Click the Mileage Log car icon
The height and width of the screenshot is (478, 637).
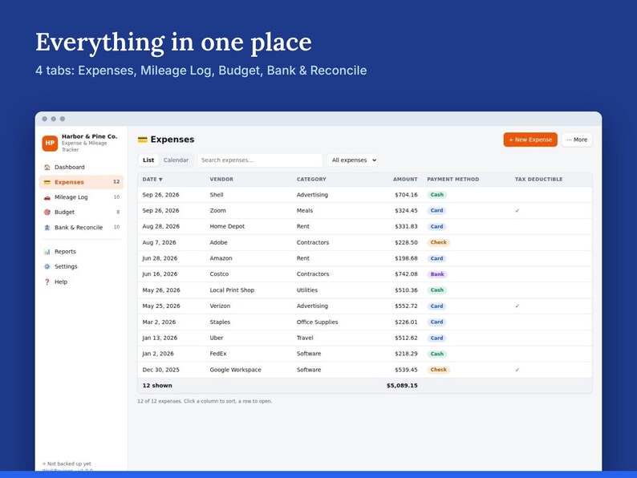pos(47,197)
